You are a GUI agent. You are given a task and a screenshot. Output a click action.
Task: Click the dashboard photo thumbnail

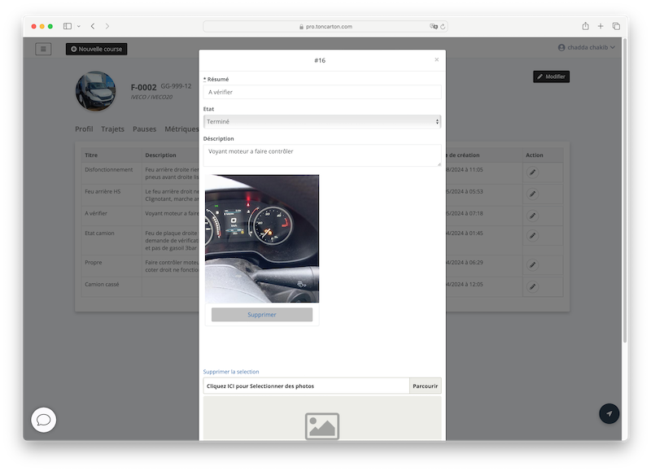(261, 238)
